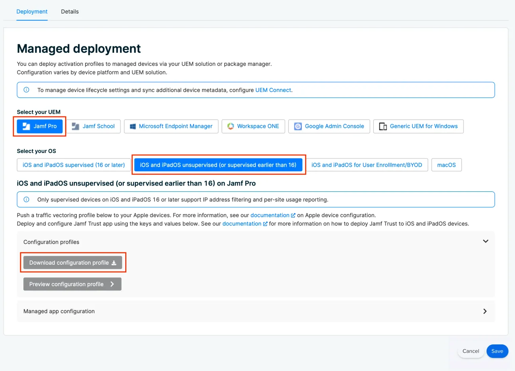Click the Generic UEM devices icon

(x=383, y=126)
